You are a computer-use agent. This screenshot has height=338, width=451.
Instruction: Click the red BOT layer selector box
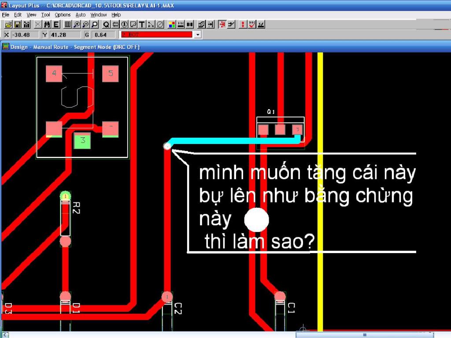(x=156, y=35)
